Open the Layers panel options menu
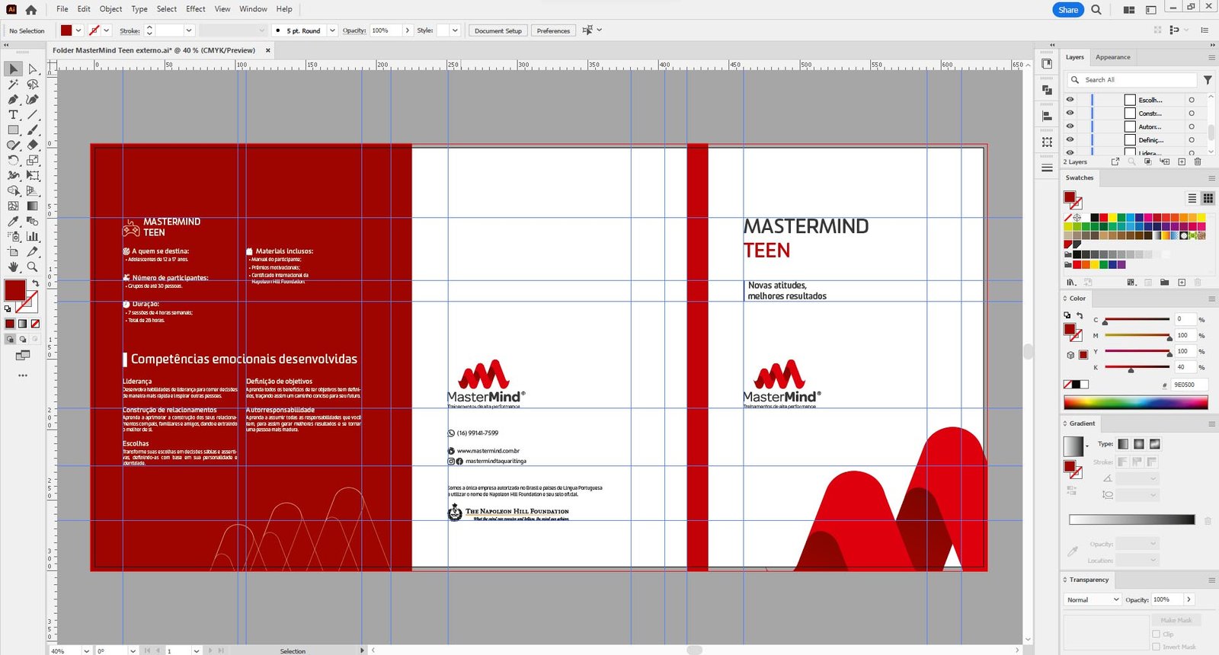 click(x=1211, y=57)
